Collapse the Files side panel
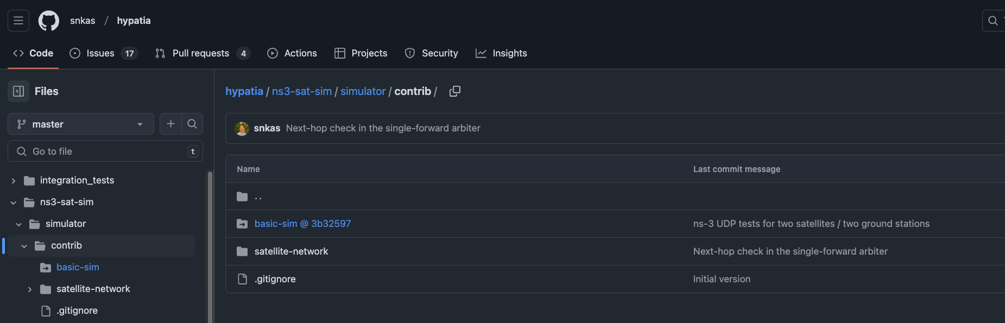1005x323 pixels. click(x=18, y=91)
